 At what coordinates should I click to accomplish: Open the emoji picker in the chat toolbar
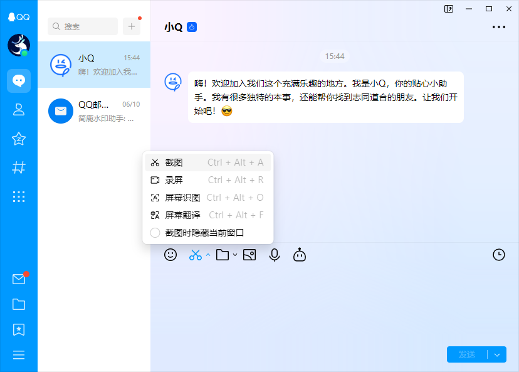pos(170,255)
